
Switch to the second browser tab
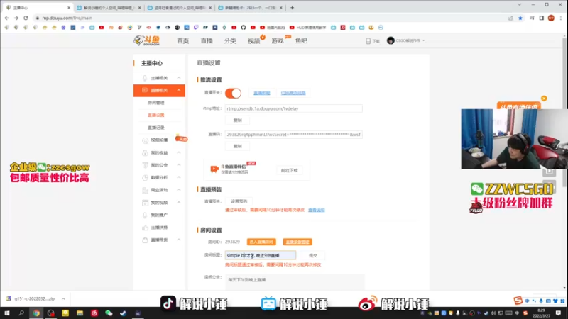[109, 7]
